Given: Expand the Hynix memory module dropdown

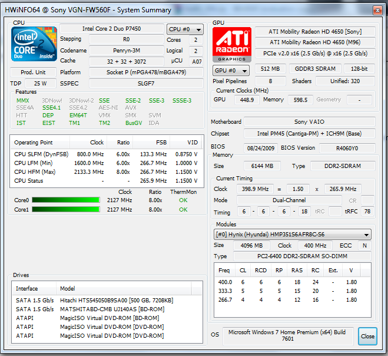Looking at the screenshot, I should click(292, 235).
